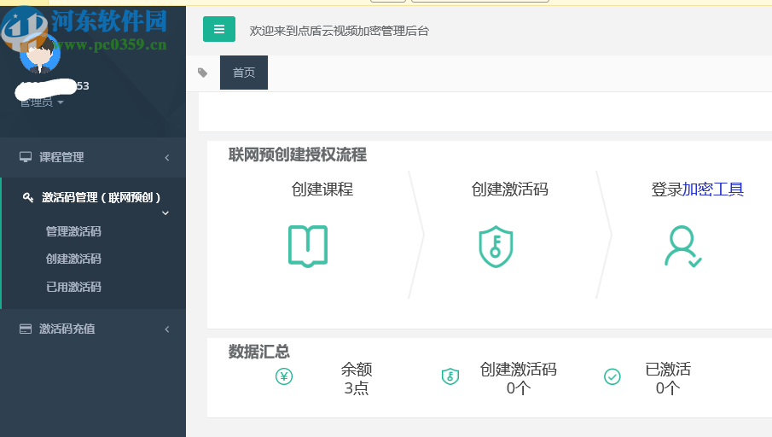Expand 激活码充值 with its chevron
Screen dimensions: 772x437
(167, 329)
